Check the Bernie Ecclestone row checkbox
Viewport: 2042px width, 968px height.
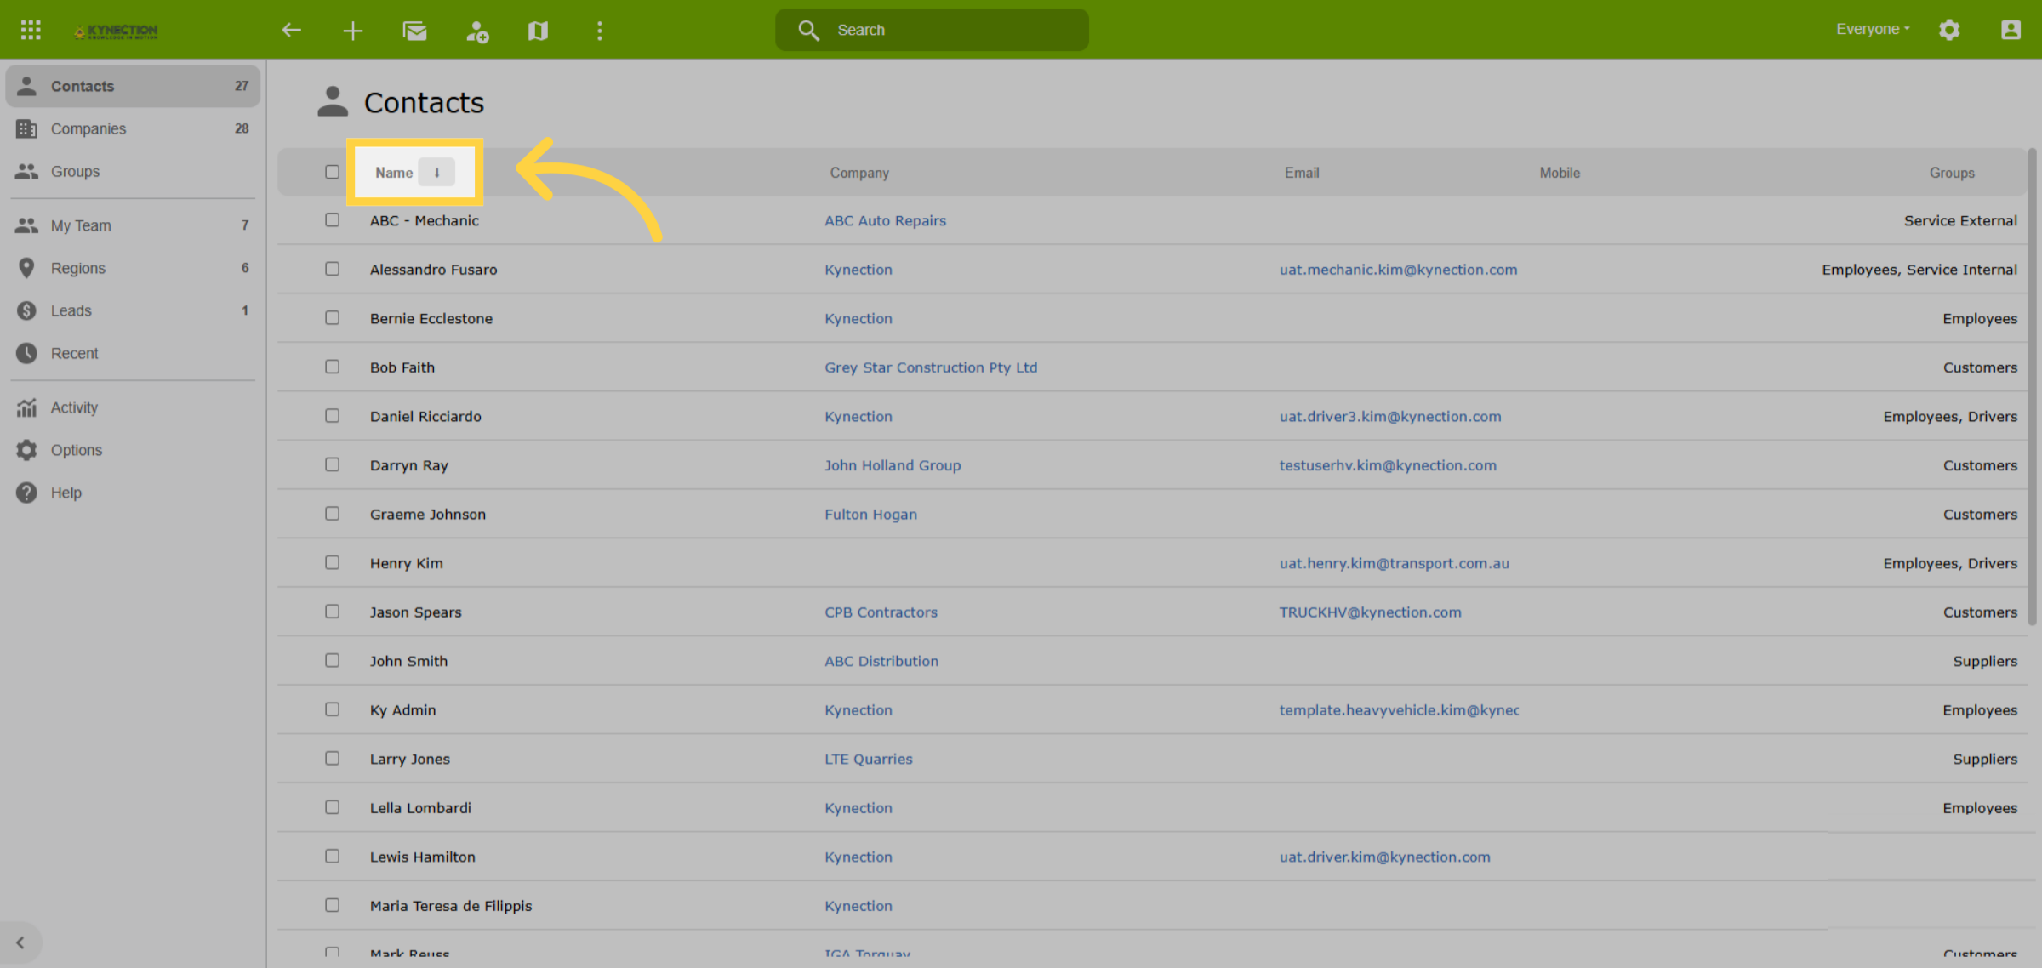(x=332, y=317)
